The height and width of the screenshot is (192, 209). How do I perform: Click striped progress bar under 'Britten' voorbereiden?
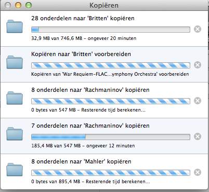coord(111,65)
